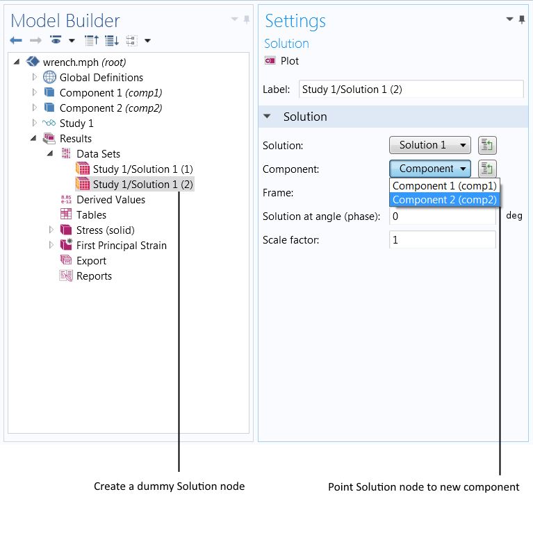Select the Global Definitions tree label
The image size is (533, 535).
[x=101, y=78]
